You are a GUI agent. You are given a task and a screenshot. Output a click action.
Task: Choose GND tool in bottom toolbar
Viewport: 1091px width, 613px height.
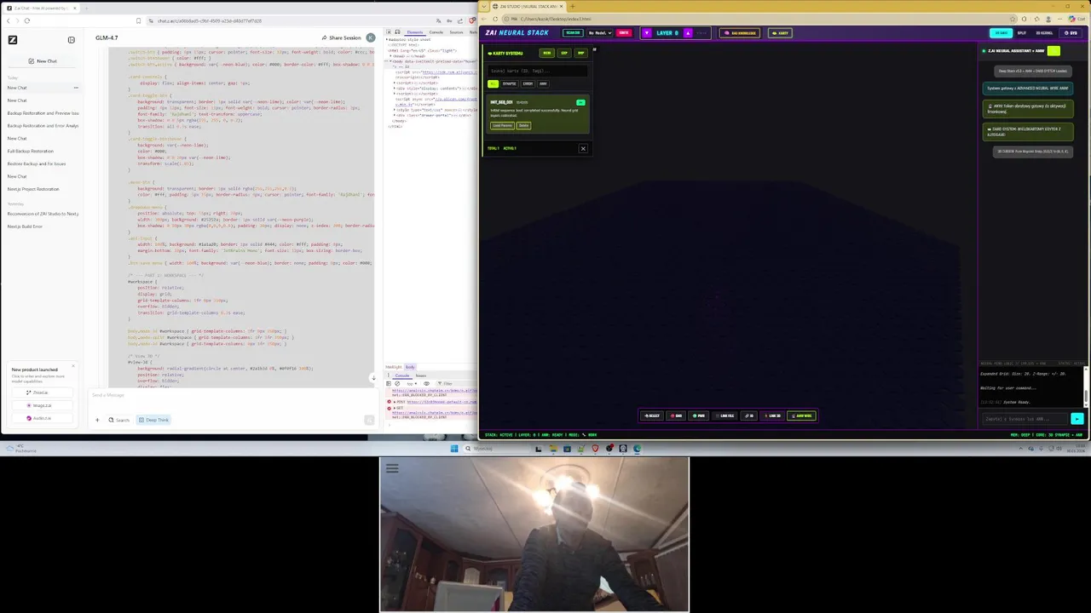pyautogui.click(x=676, y=415)
